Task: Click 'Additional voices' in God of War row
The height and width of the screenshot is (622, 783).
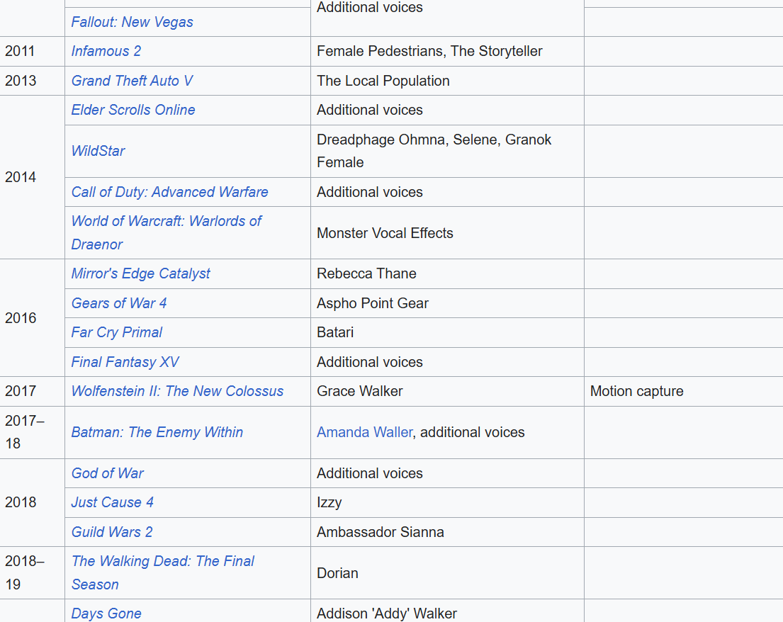Action: (x=369, y=473)
